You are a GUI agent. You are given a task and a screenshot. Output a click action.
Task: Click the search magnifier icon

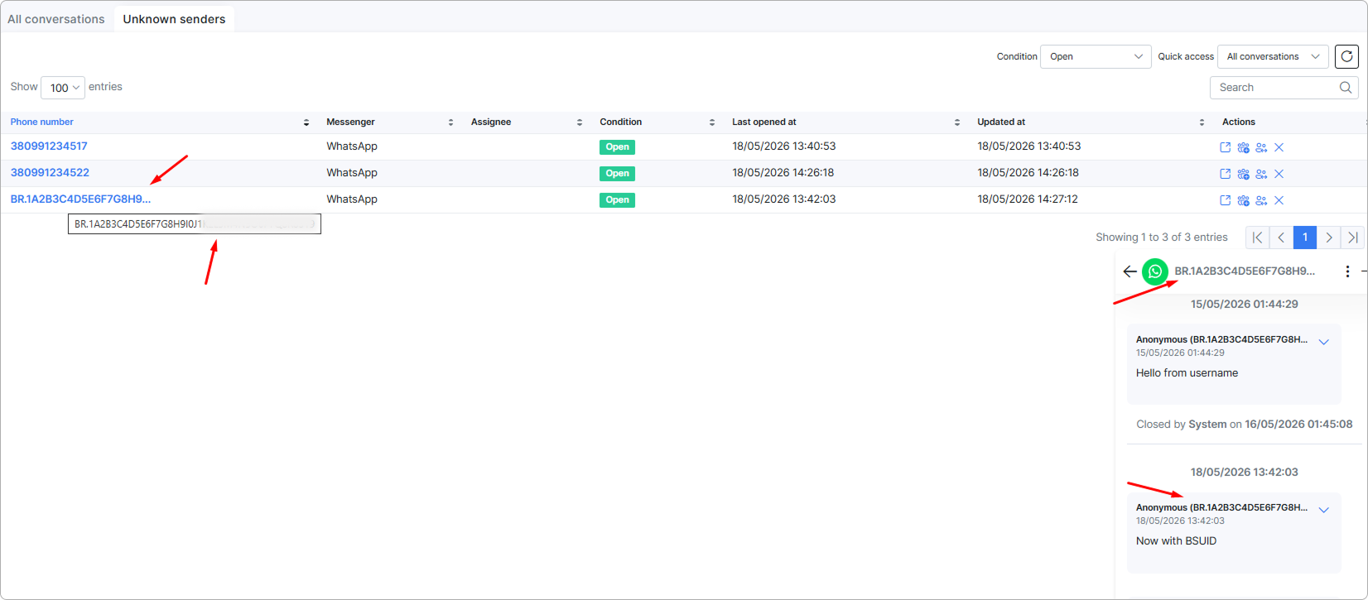click(x=1346, y=87)
